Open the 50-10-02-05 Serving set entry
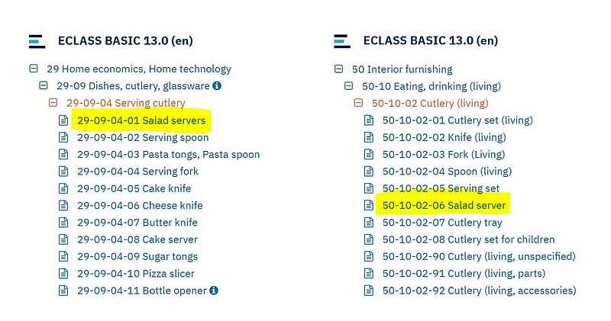The height and width of the screenshot is (321, 611). tap(441, 188)
